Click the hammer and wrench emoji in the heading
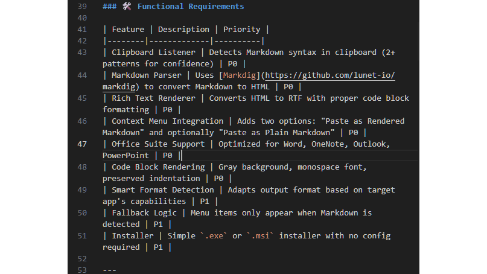The image size is (487, 274). point(127,7)
